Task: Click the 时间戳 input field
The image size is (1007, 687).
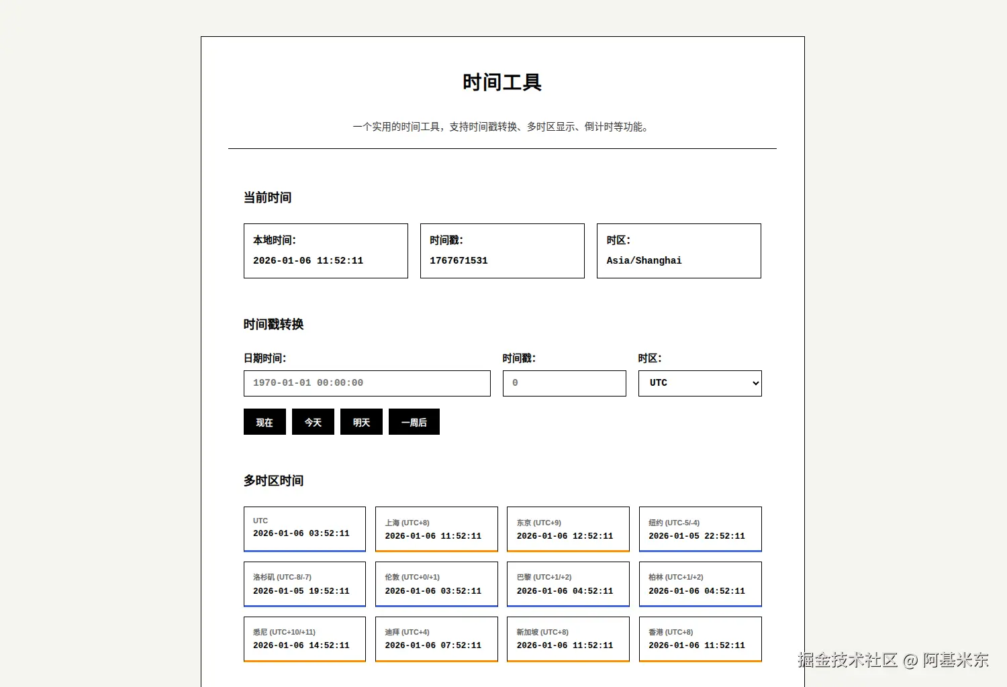Action: pos(565,383)
